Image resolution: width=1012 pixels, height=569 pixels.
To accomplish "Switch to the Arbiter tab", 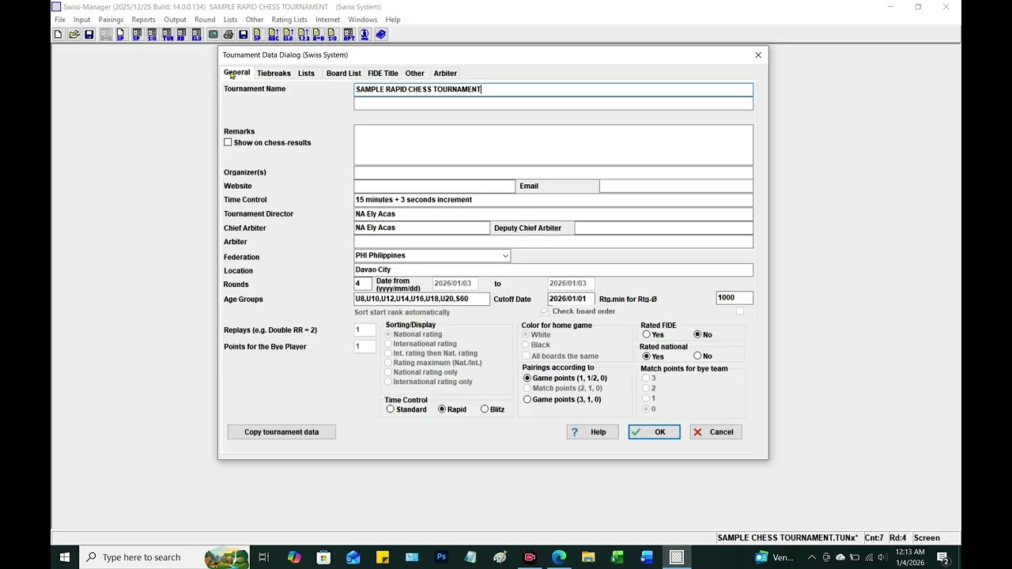I will pos(445,73).
